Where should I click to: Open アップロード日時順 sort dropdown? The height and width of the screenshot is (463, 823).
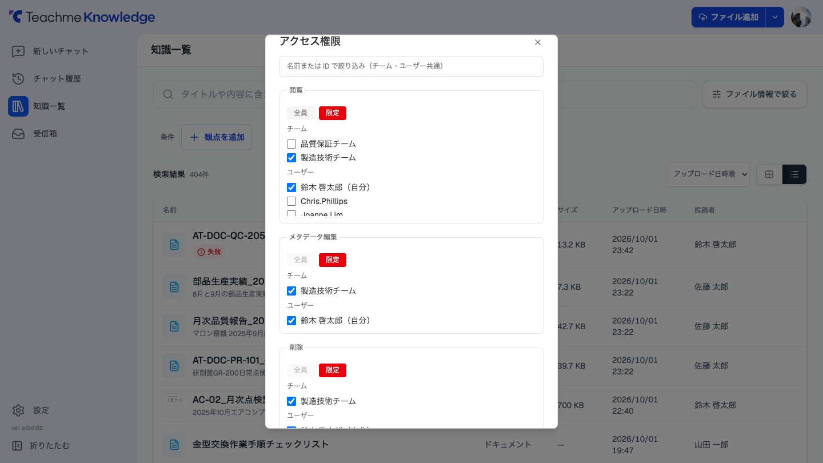click(708, 174)
